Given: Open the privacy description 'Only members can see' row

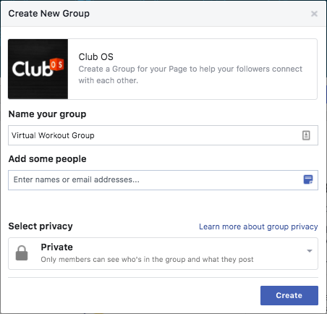Looking at the screenshot, I should coord(147,260).
